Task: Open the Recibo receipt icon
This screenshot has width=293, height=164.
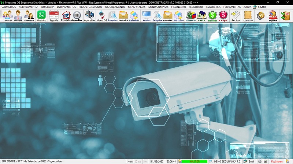Action: coord(235,16)
